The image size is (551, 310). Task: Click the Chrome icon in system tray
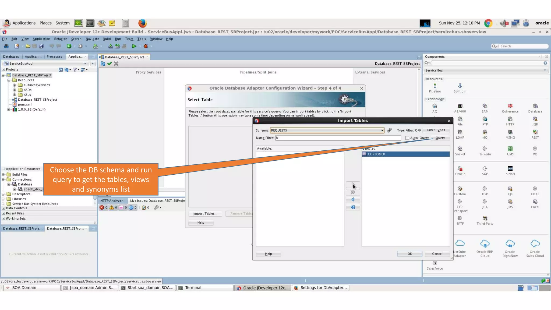click(488, 23)
